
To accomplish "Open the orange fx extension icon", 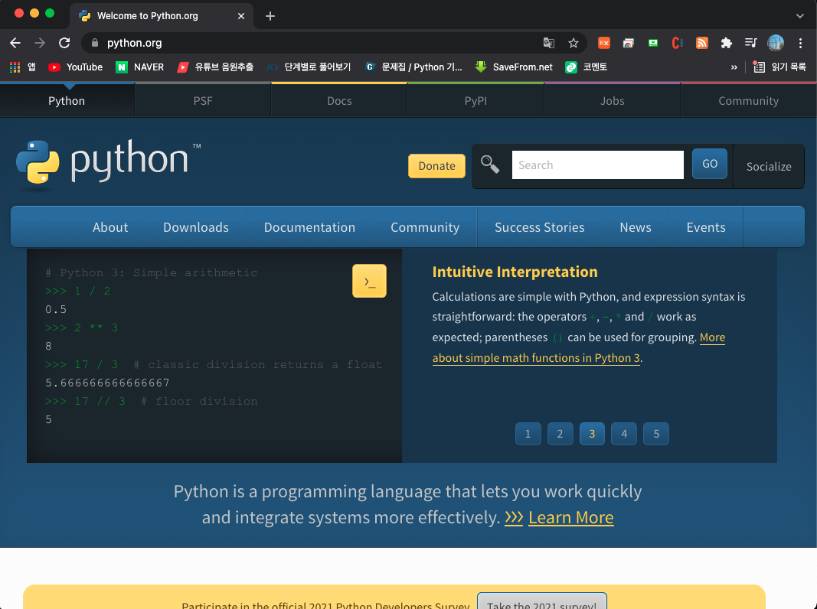I will click(604, 43).
